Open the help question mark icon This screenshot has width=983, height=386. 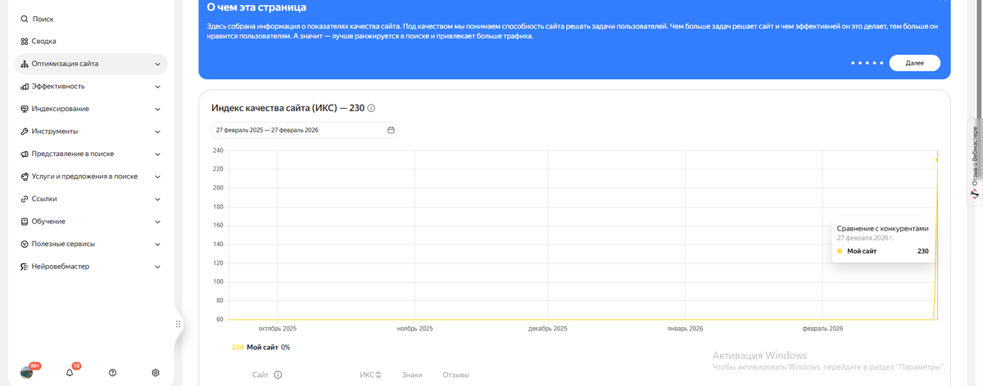112,373
